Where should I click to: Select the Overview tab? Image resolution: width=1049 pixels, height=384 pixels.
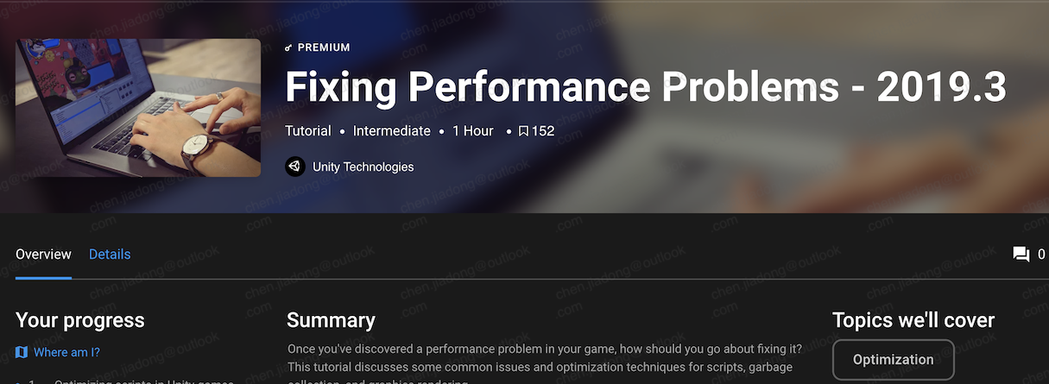tap(43, 255)
